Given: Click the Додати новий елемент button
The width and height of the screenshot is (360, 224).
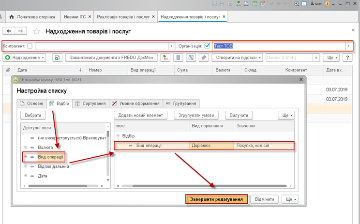Looking at the screenshot, I should pos(140,115).
